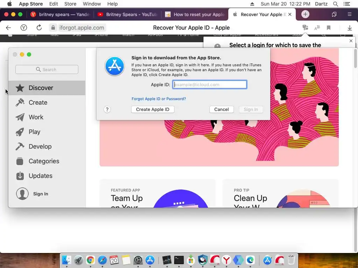Click the Create Apple ID button
This screenshot has width=358, height=268.
[x=153, y=109]
